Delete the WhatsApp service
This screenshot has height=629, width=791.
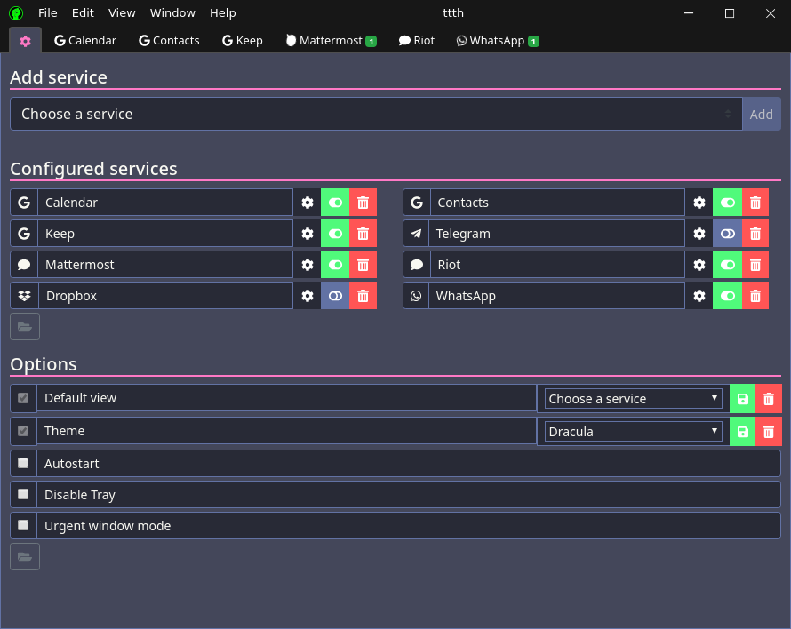(755, 296)
